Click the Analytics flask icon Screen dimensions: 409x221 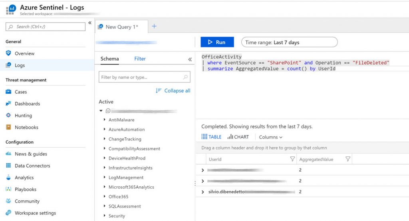click(x=8, y=178)
